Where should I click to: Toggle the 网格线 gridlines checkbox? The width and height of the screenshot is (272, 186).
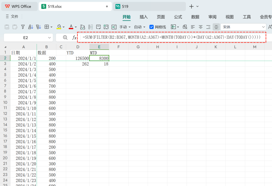[x=151, y=27]
